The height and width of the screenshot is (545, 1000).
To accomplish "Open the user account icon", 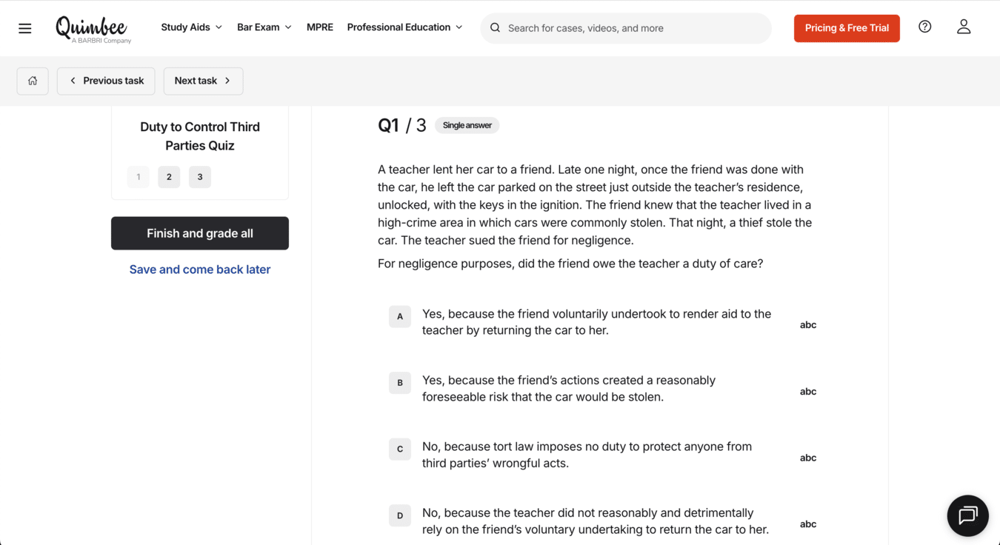I will [x=964, y=26].
